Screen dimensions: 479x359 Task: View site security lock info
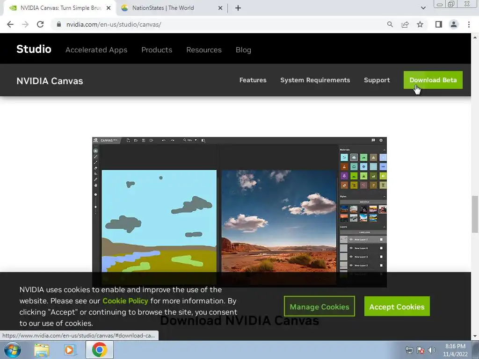59,24
